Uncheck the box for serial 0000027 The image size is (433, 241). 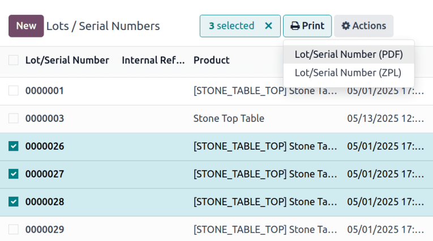point(14,174)
